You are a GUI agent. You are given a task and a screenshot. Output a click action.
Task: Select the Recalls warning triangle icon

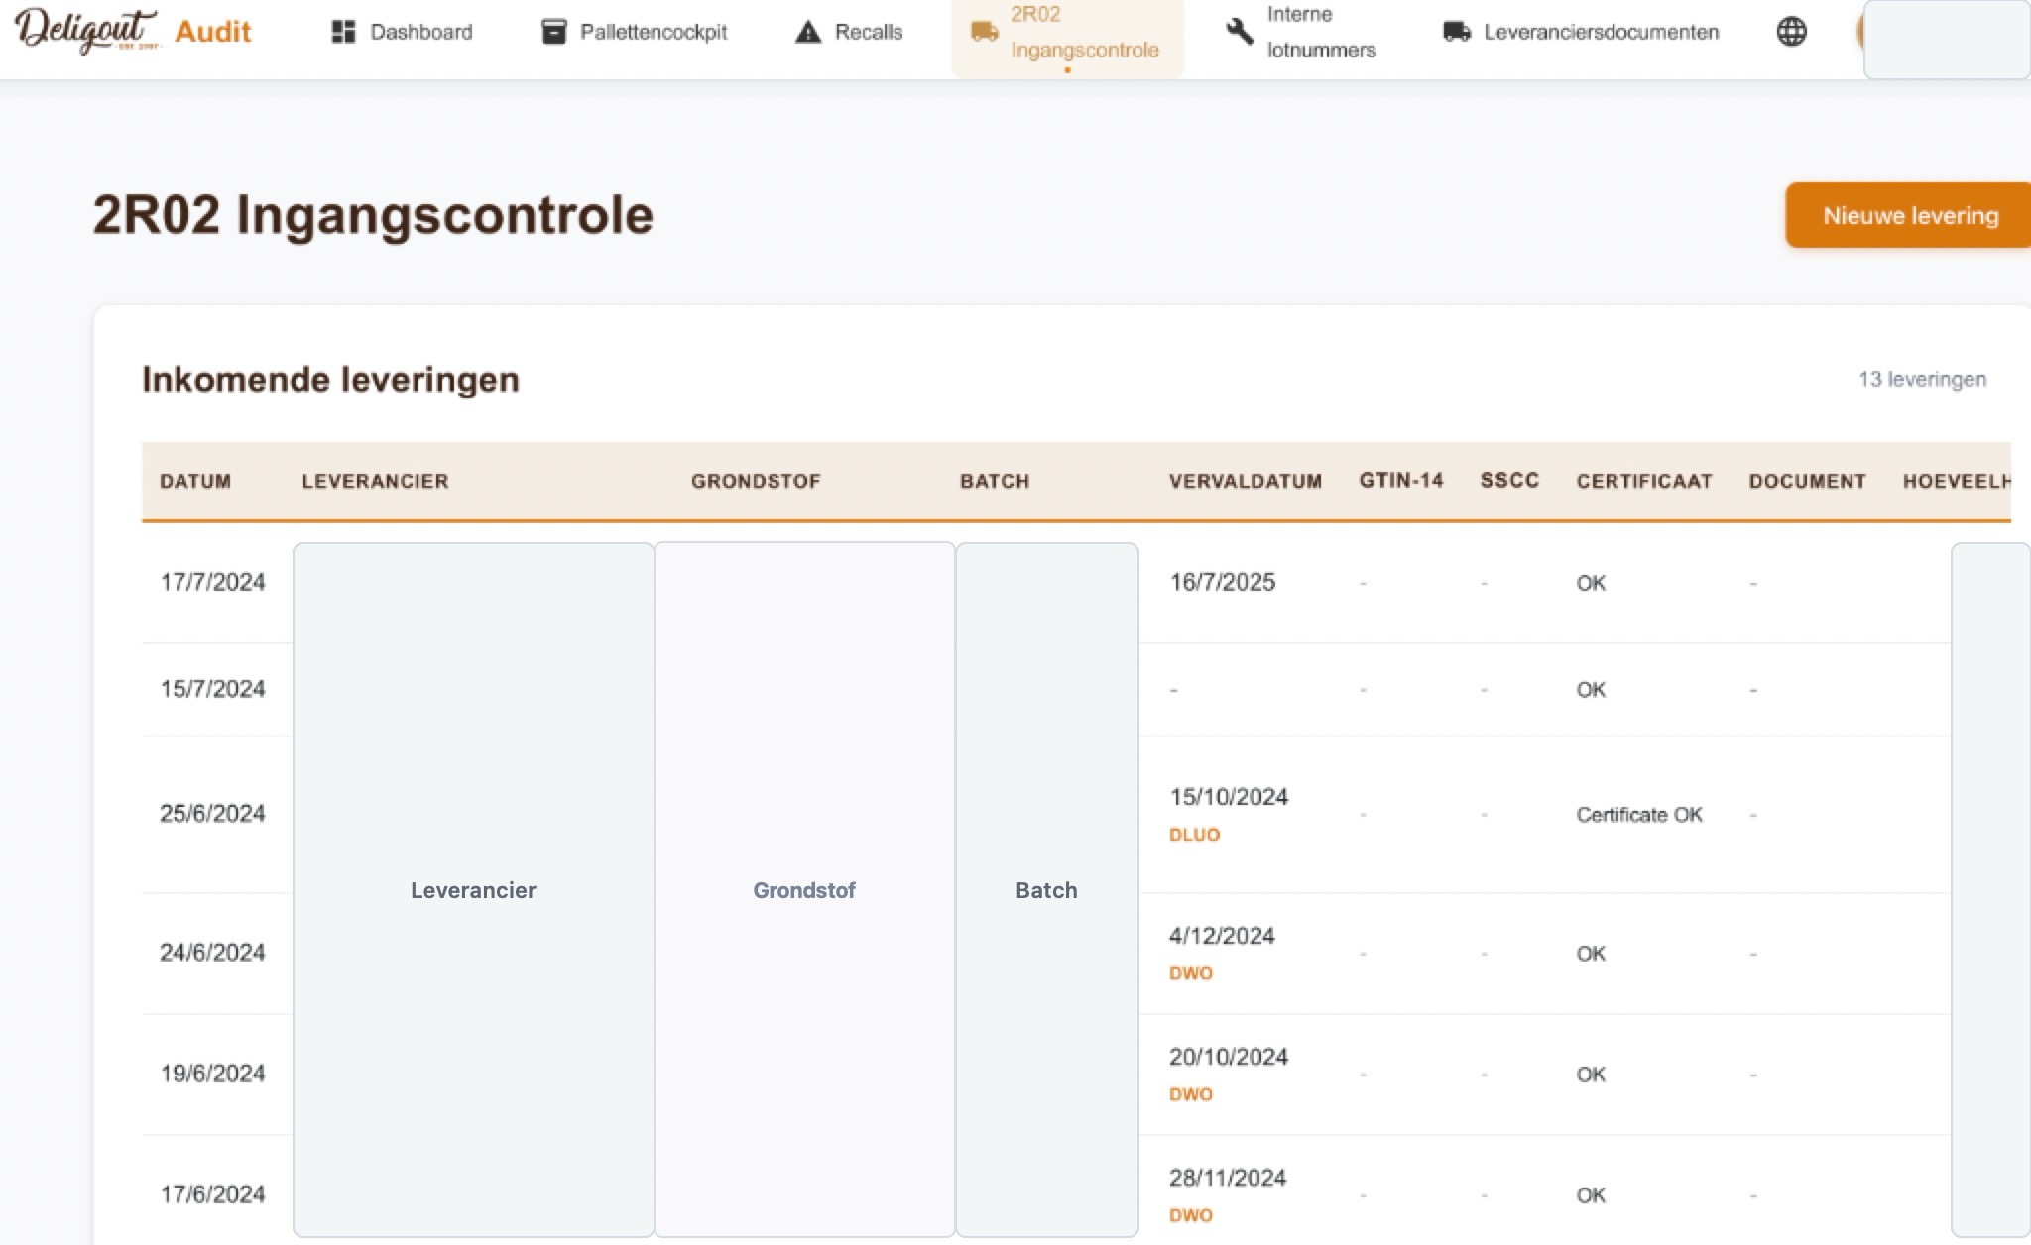point(808,32)
